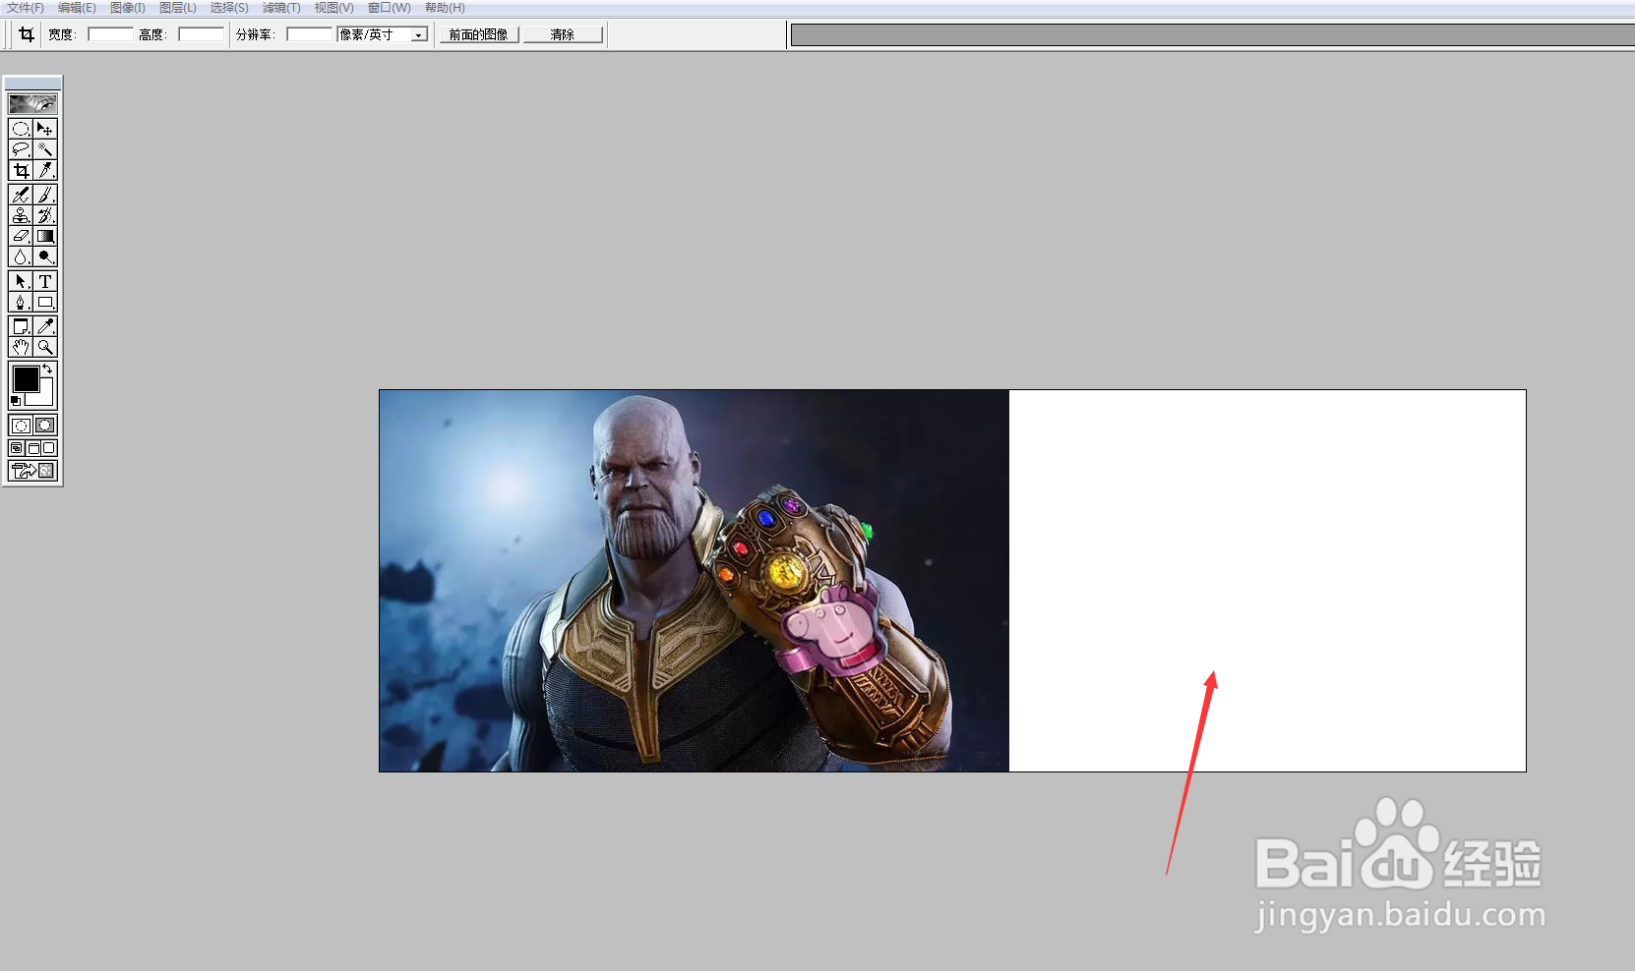The height and width of the screenshot is (971, 1635).
Task: Click the Adobe eye logo in toolbox
Action: coord(32,103)
